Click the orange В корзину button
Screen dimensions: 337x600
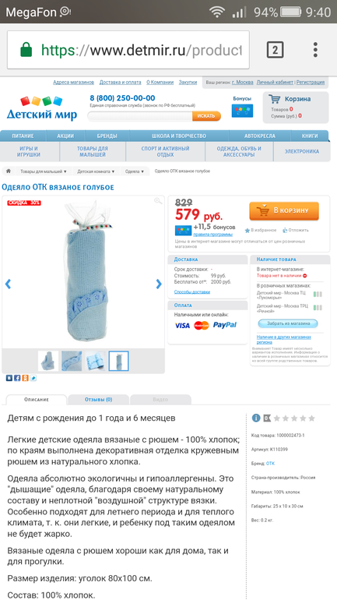coord(284,211)
